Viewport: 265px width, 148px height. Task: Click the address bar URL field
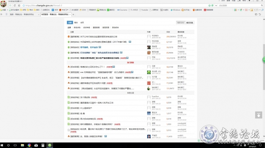click(115, 6)
